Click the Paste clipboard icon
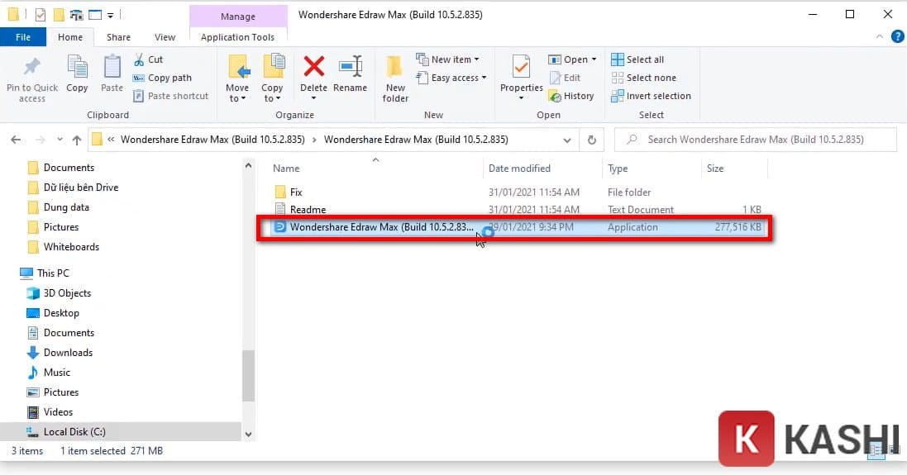Screen dimensions: 907x475 (x=112, y=67)
